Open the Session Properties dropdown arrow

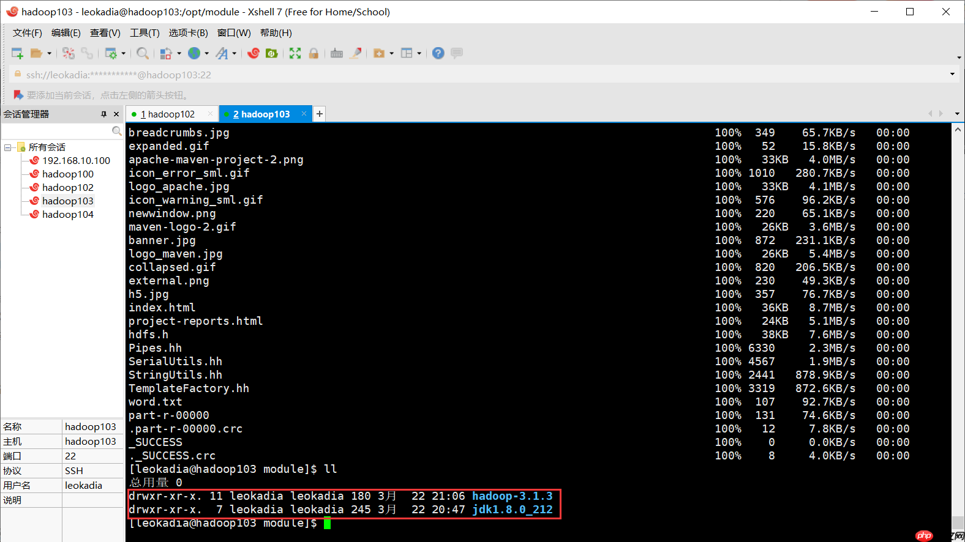[123, 53]
